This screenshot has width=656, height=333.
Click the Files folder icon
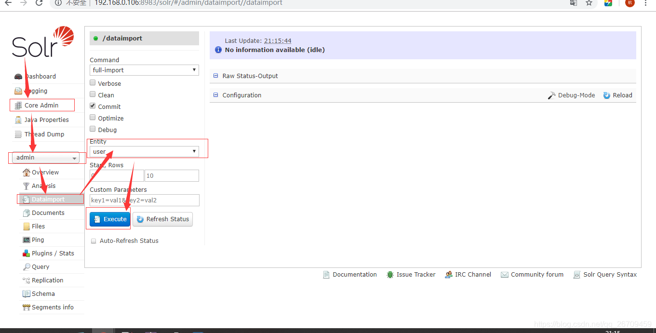pyautogui.click(x=27, y=226)
